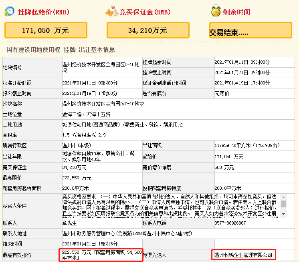Click the 竞买人条件 scrollbar thumb
Screen dimensions: 299x263
(x=283, y=204)
